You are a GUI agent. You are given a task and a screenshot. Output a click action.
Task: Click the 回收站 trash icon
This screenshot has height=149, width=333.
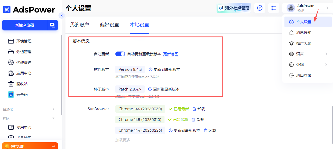(11, 84)
